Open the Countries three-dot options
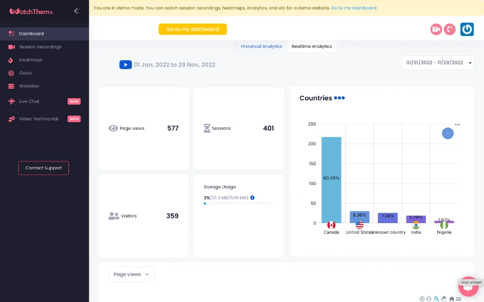 [x=457, y=124]
